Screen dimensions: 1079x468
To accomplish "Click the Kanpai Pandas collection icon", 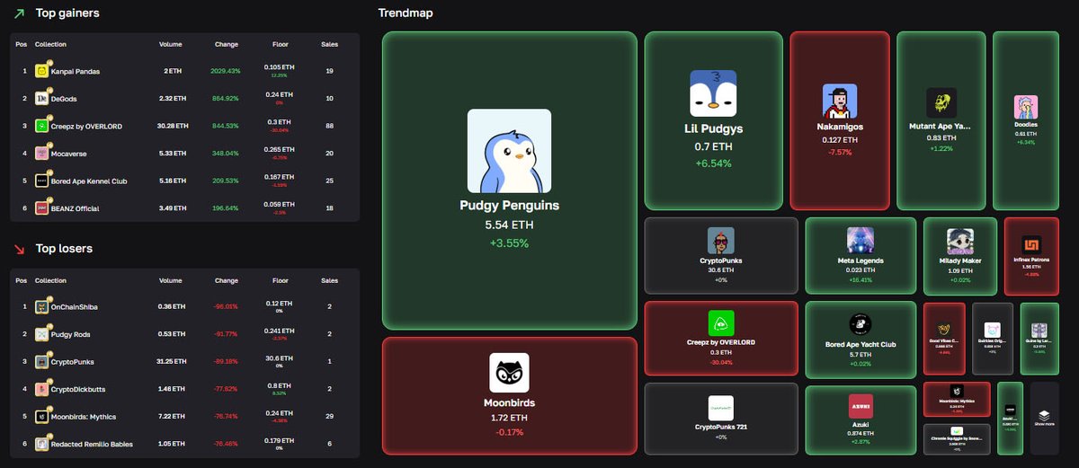I will point(41,71).
